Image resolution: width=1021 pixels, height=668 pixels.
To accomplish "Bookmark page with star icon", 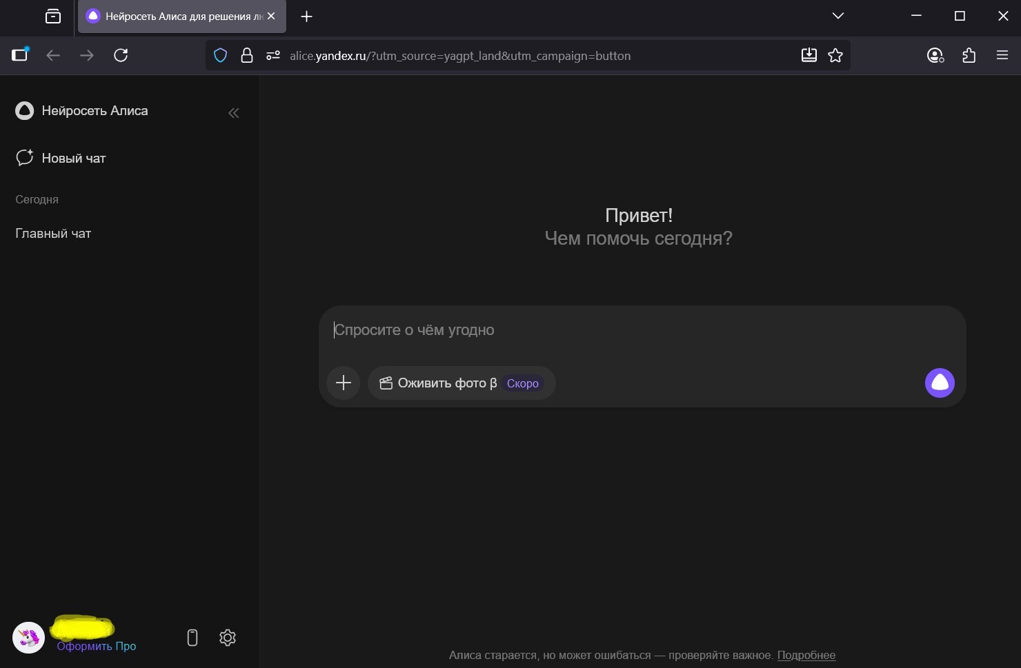I will 835,56.
